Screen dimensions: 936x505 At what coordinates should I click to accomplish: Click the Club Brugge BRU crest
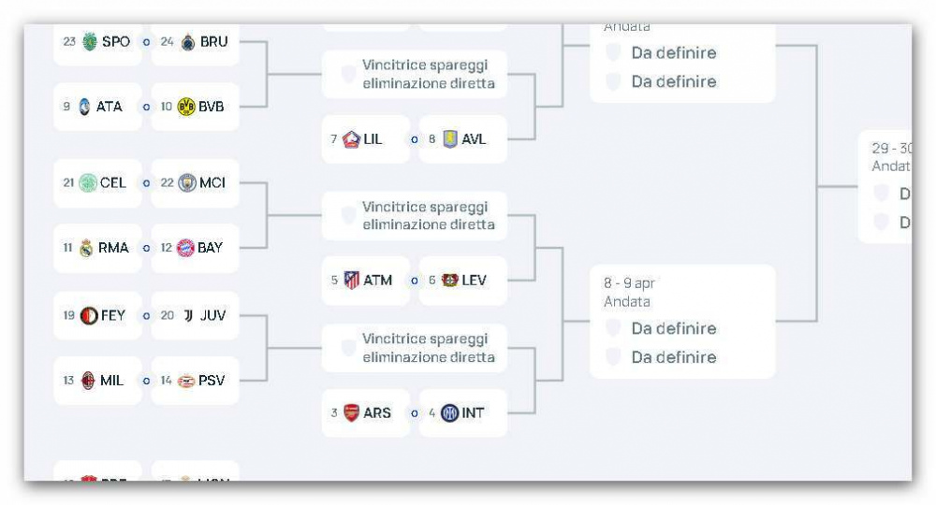tap(188, 42)
